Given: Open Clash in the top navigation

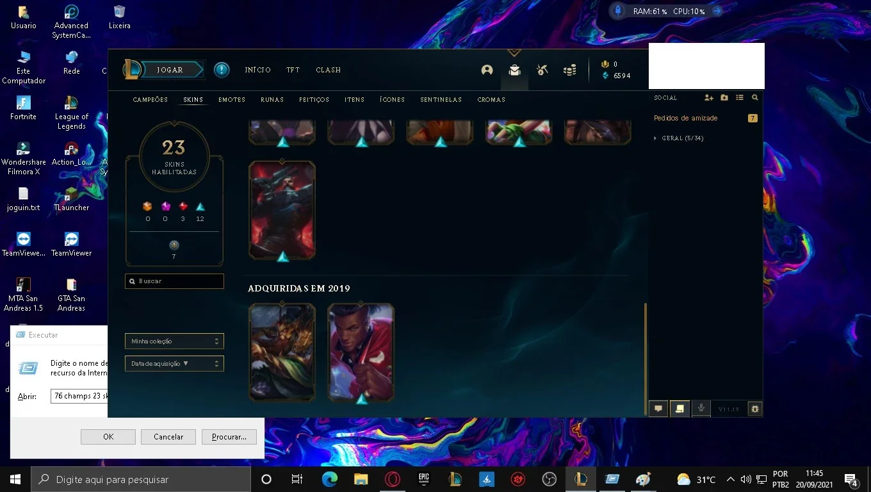Looking at the screenshot, I should pyautogui.click(x=329, y=70).
